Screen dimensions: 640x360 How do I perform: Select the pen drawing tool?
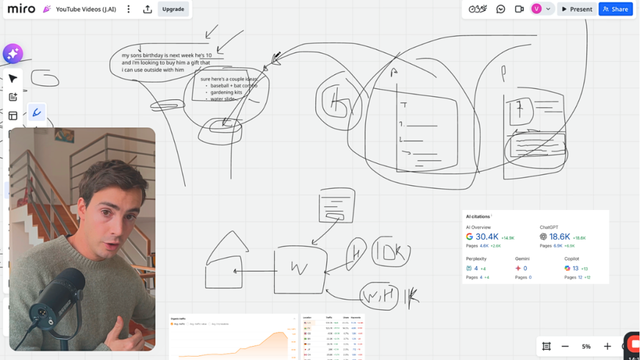point(37,113)
